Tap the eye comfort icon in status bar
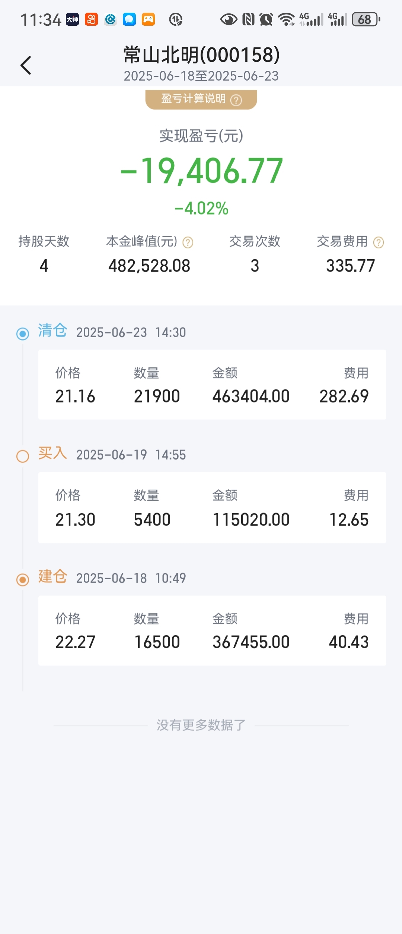This screenshot has height=934, width=402. point(229,19)
